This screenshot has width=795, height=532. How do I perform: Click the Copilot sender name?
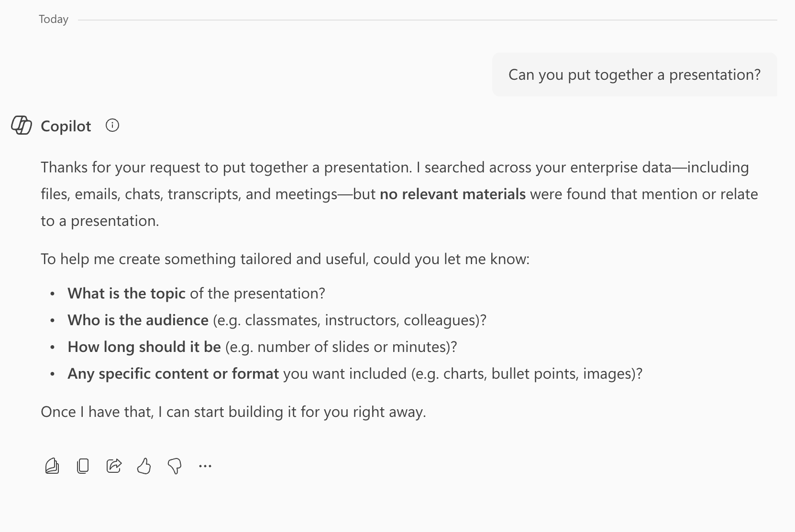point(66,126)
